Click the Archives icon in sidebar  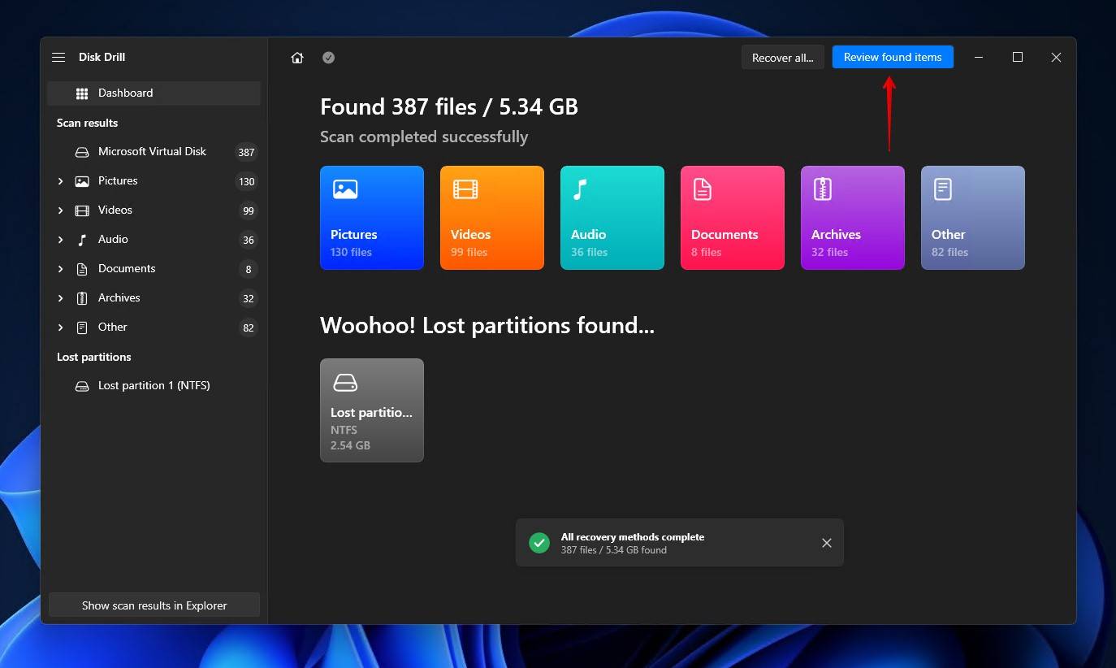click(82, 298)
